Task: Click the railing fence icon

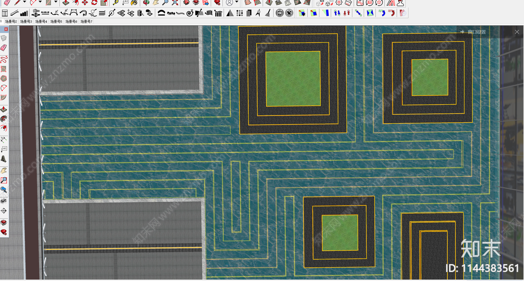Action: [218, 13]
